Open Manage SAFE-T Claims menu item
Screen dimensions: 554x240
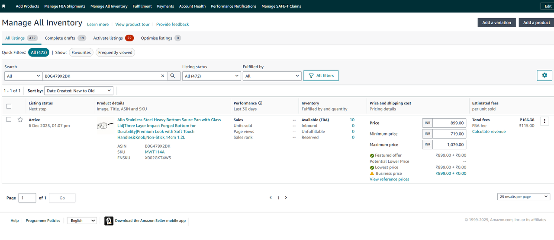281,6
